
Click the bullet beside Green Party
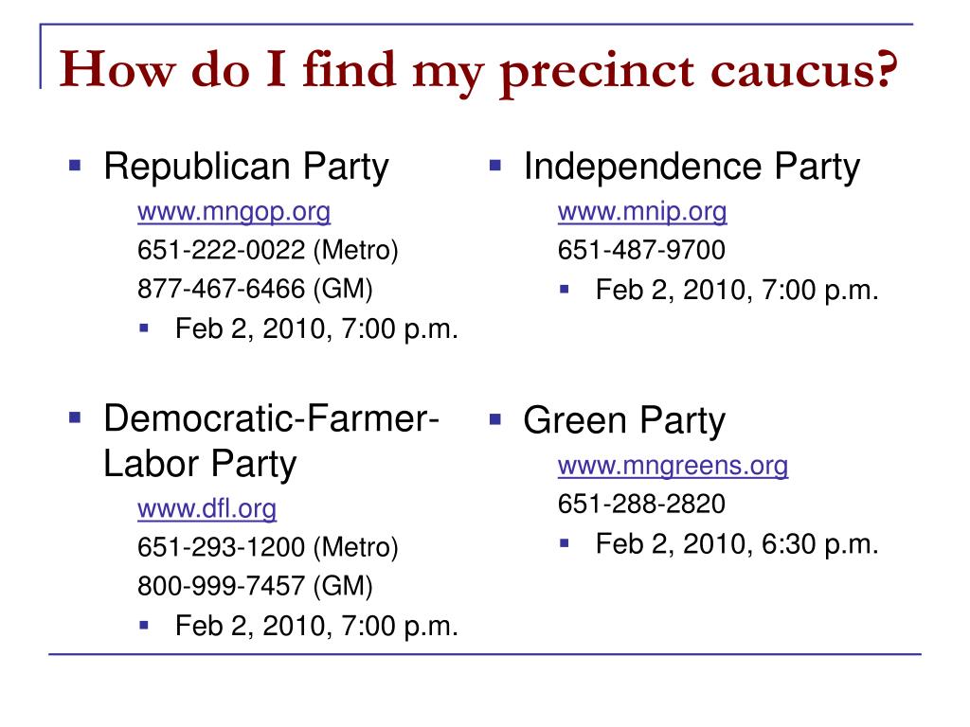[494, 419]
